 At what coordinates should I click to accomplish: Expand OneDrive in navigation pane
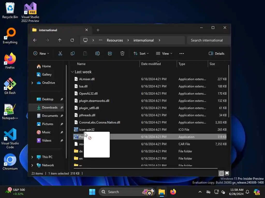(x=32, y=83)
